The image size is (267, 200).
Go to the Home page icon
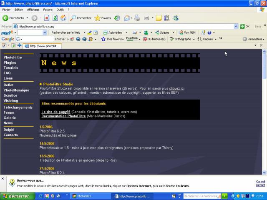click(x=63, y=18)
